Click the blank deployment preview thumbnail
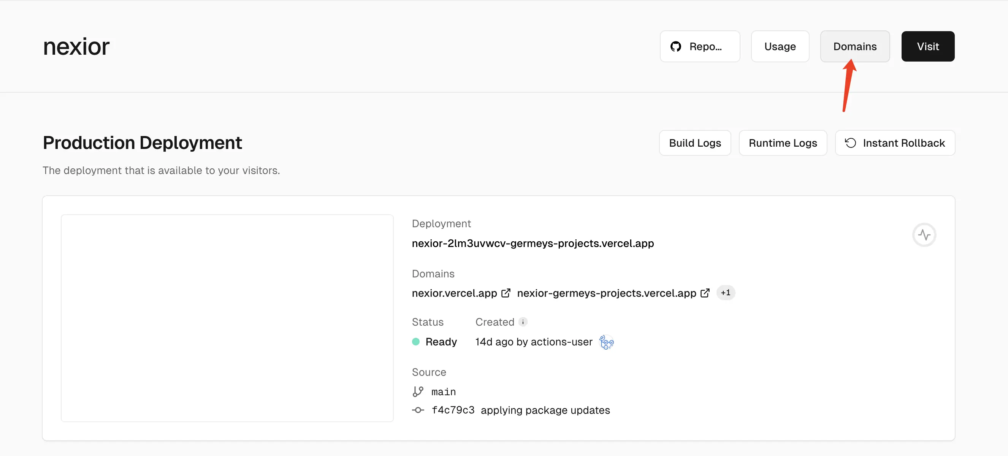1008x456 pixels. [x=227, y=318]
